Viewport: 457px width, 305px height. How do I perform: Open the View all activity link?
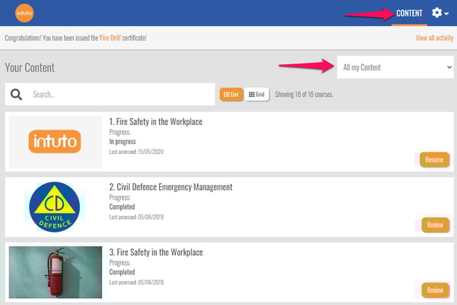tap(434, 38)
